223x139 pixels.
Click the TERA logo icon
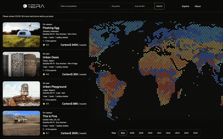(x=25, y=6)
